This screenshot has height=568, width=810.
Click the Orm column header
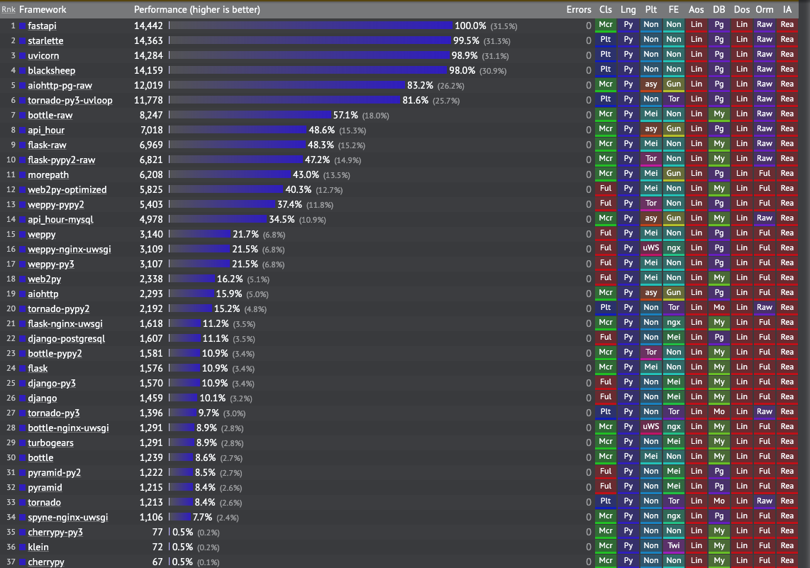click(x=765, y=9)
